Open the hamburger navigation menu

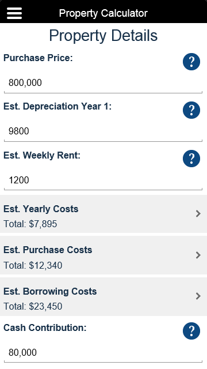pos(14,13)
